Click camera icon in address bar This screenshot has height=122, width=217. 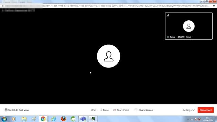coord(214,6)
